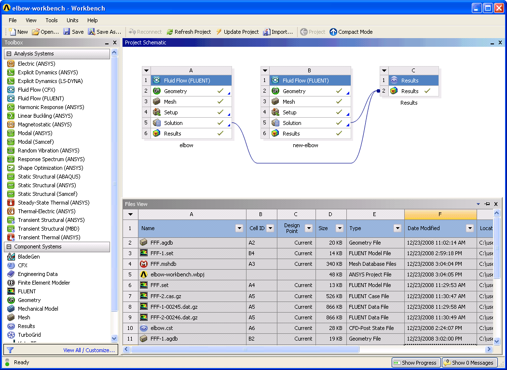Toggle Compact Mode in toolbar
Screen dimensions: 507x370
351,32
